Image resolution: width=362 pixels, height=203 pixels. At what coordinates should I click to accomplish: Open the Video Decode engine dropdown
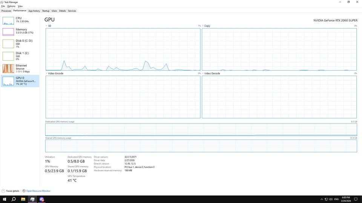click(211, 73)
